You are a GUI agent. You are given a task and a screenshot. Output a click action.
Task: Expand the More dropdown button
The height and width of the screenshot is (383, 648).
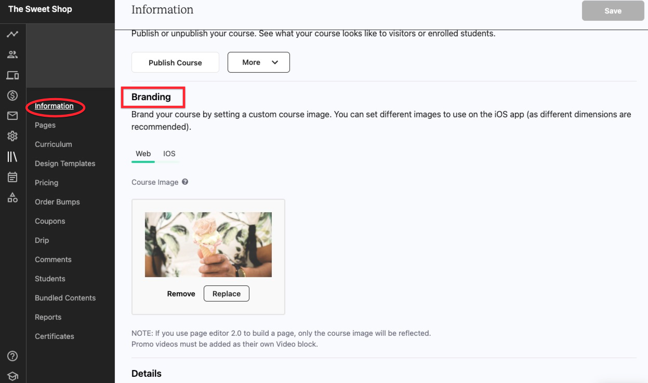click(259, 62)
